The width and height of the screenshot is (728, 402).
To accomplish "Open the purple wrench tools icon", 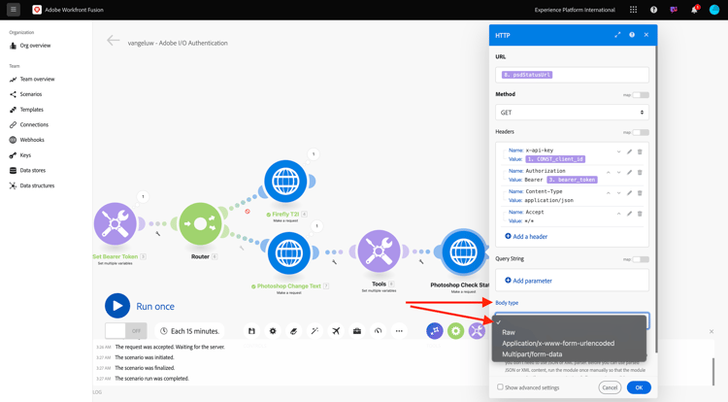I will click(x=477, y=331).
